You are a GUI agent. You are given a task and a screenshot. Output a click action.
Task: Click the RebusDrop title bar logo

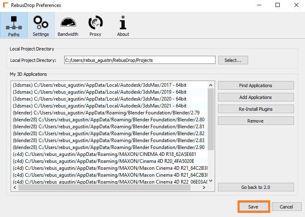coord(6,5)
